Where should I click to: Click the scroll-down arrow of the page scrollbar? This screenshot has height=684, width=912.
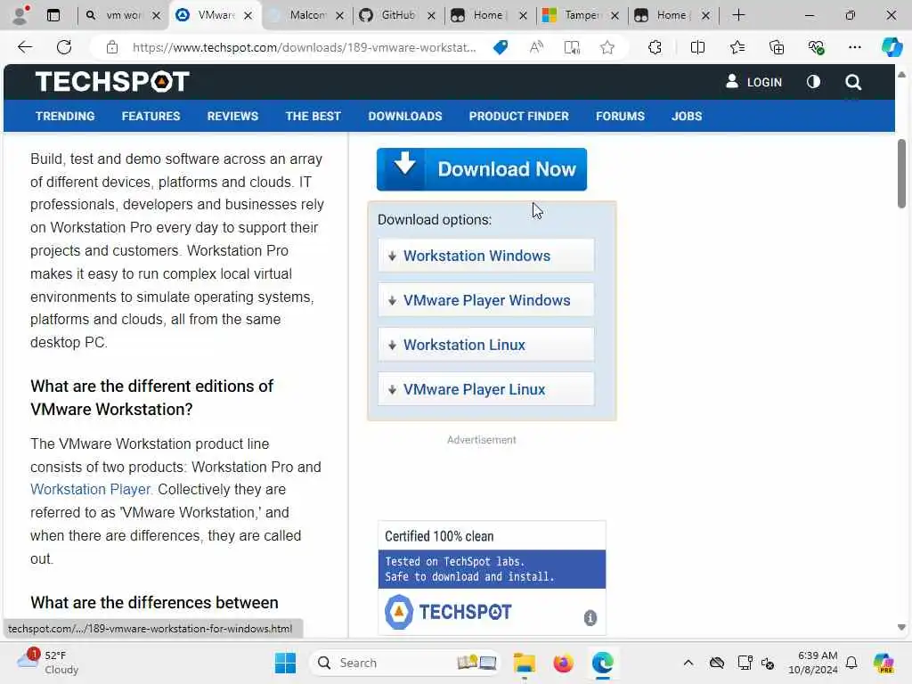tap(901, 627)
